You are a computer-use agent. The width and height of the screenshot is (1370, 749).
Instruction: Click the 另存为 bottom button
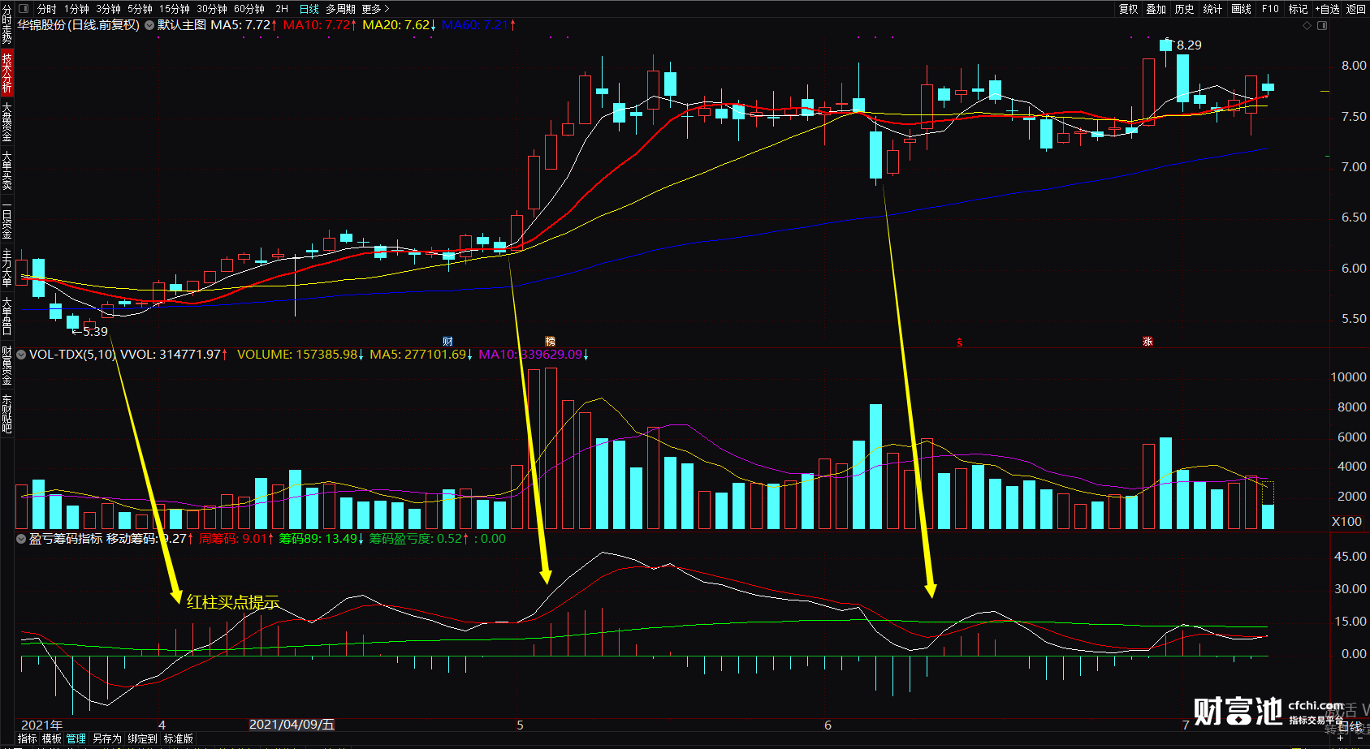(x=107, y=738)
